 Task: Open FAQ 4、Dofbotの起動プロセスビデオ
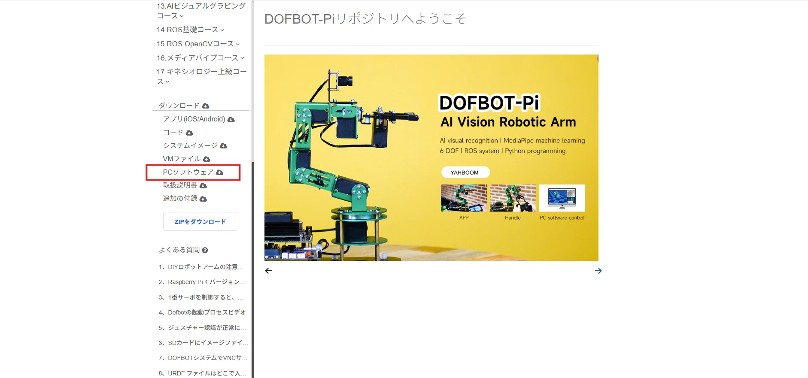pos(202,312)
